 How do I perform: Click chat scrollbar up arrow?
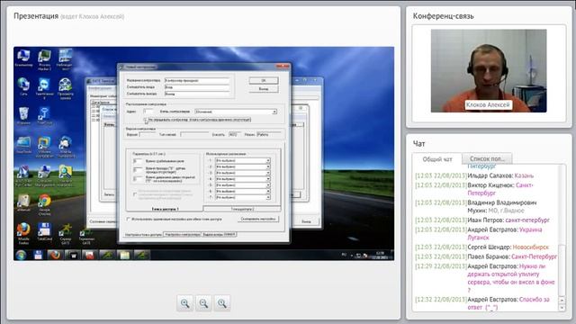pyautogui.click(x=562, y=300)
